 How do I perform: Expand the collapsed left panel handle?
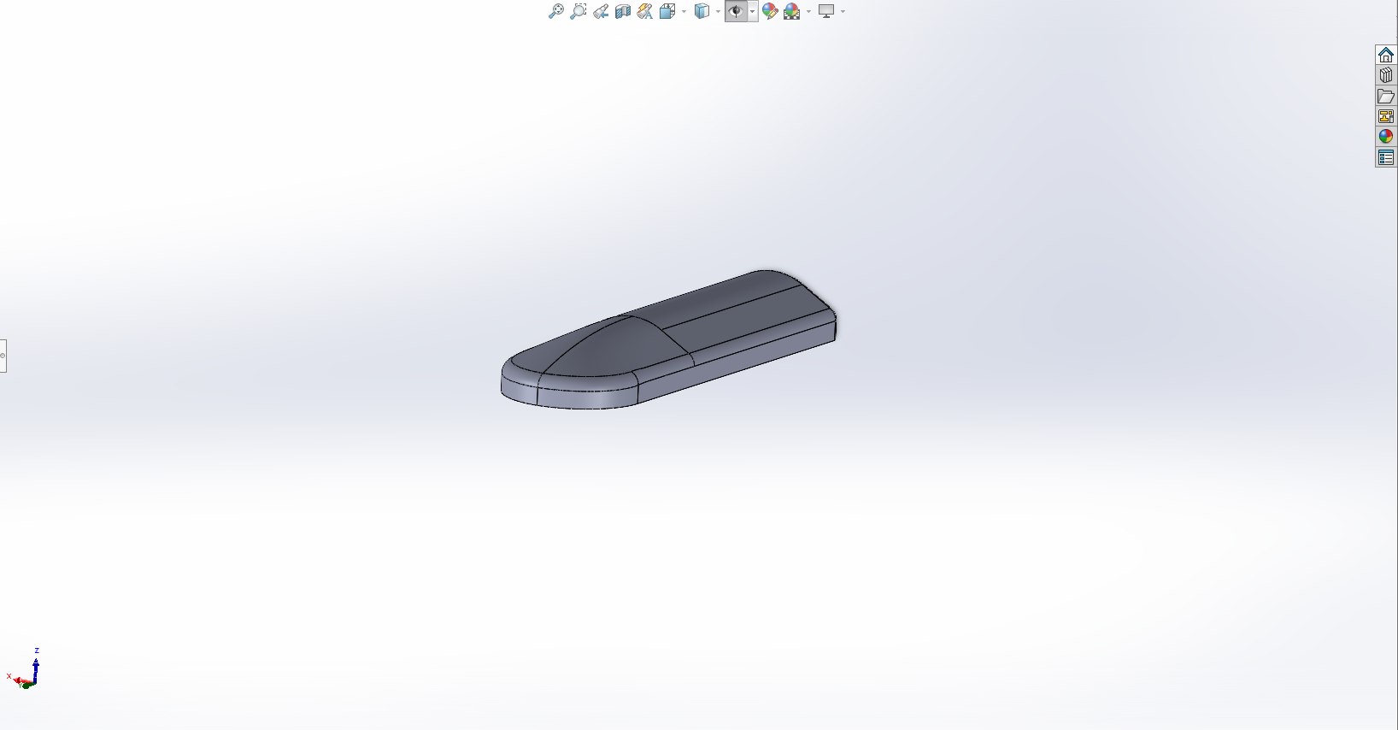pos(3,356)
